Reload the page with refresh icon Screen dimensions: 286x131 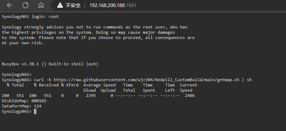coord(25,5)
